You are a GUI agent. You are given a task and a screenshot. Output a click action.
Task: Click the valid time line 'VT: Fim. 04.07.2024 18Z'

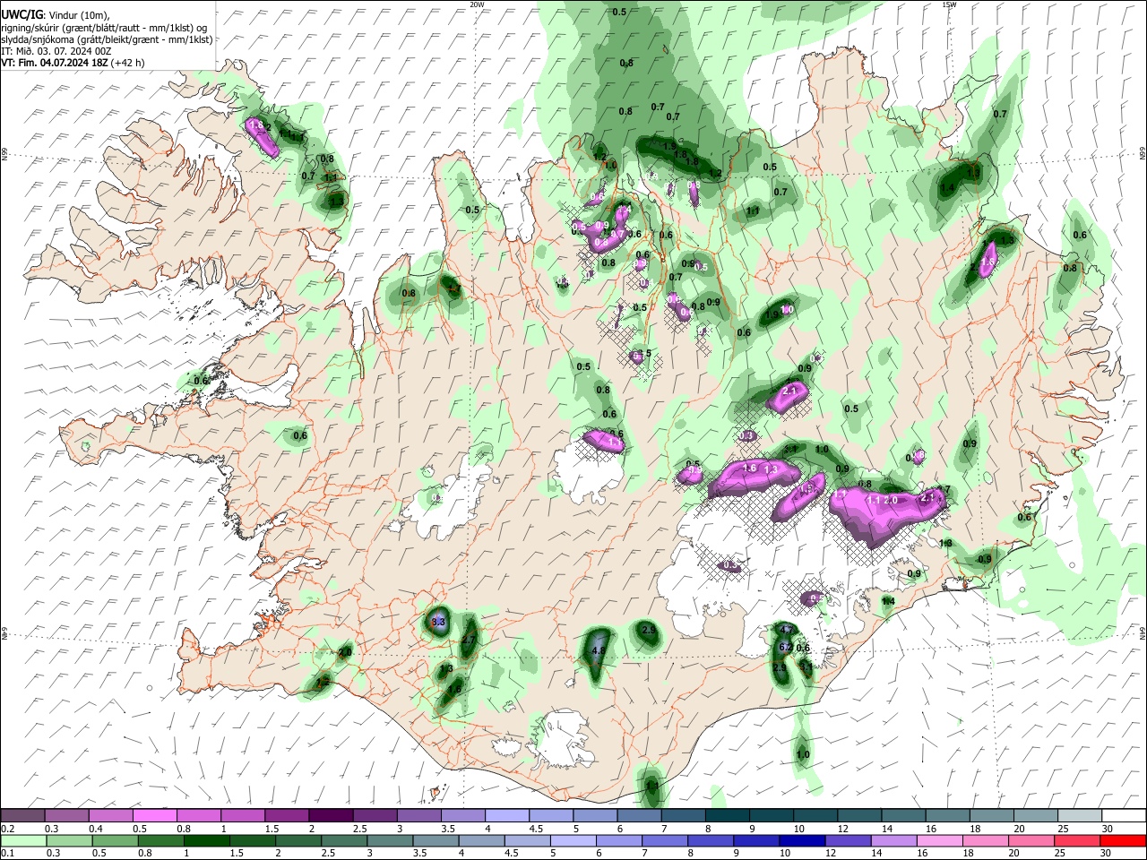tap(56, 63)
